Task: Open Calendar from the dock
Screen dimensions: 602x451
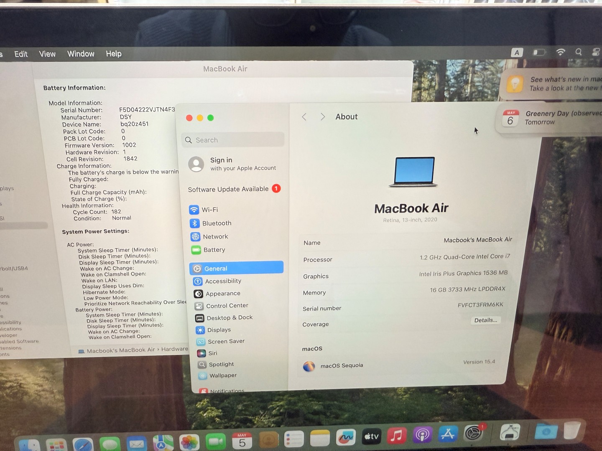Action: click(x=242, y=440)
